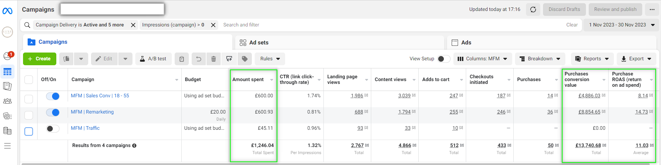661x165 pixels.
Task: Click the tag label icon in toolbar
Action: click(245, 59)
